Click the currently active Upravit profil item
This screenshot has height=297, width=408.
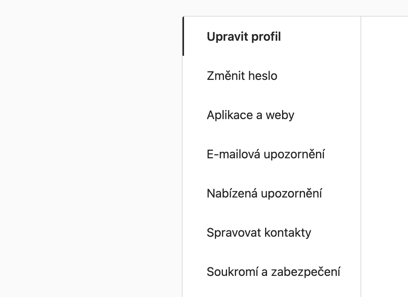(244, 37)
